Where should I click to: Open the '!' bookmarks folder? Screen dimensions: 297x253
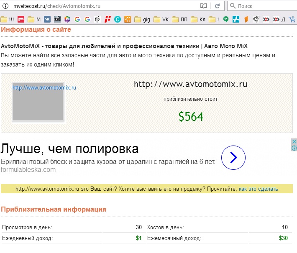tap(214, 19)
